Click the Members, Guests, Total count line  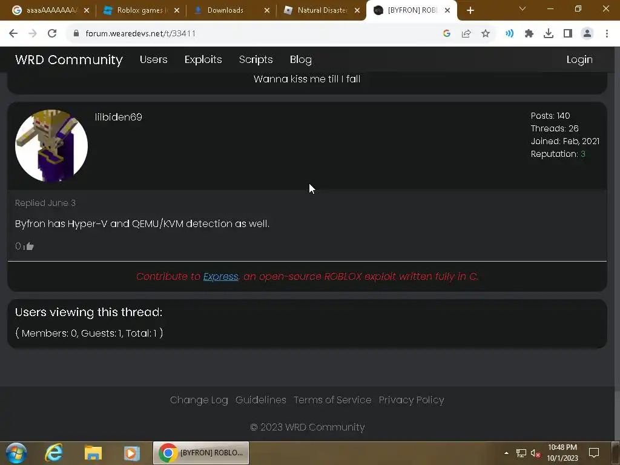click(x=89, y=334)
